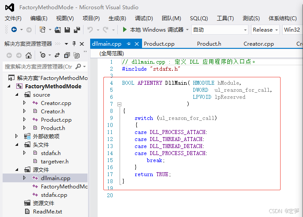Click the Undo toolbar icon

(90, 30)
